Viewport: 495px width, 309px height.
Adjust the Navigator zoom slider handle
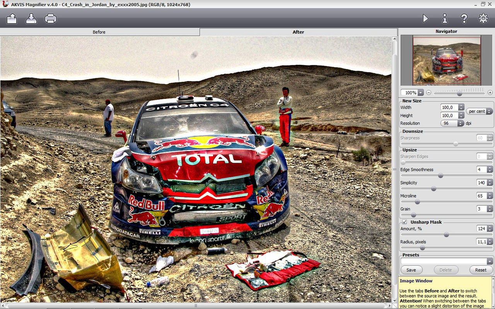[x=459, y=93]
